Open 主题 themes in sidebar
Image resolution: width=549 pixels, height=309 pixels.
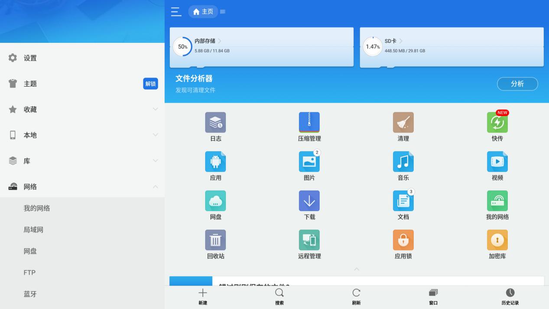[x=82, y=84]
